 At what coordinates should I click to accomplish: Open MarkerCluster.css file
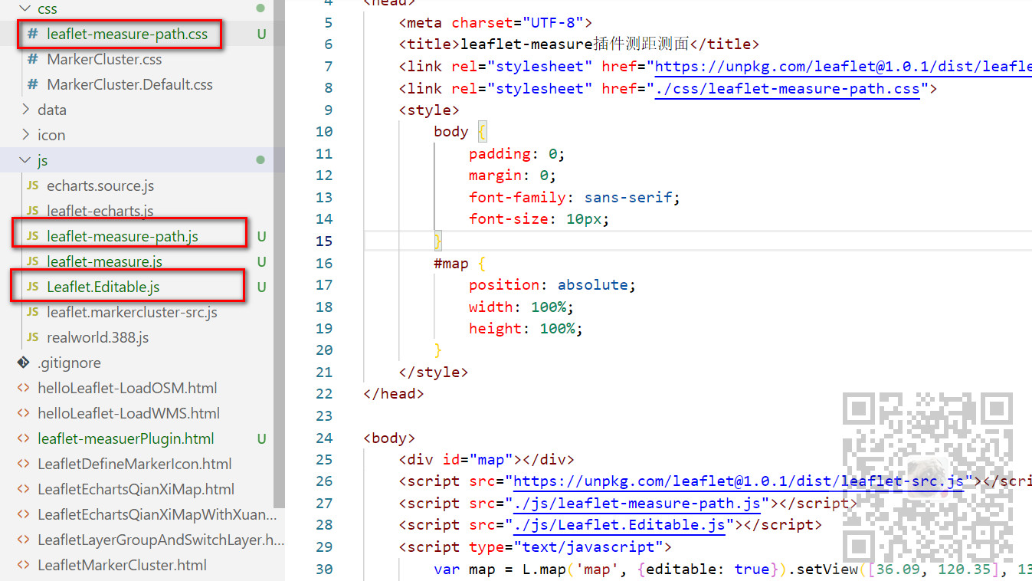click(x=104, y=59)
